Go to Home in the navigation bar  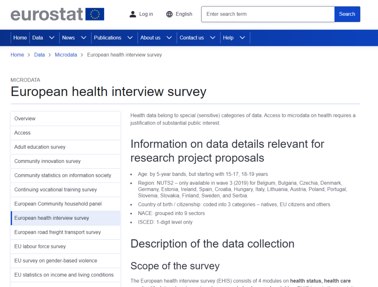[20, 38]
